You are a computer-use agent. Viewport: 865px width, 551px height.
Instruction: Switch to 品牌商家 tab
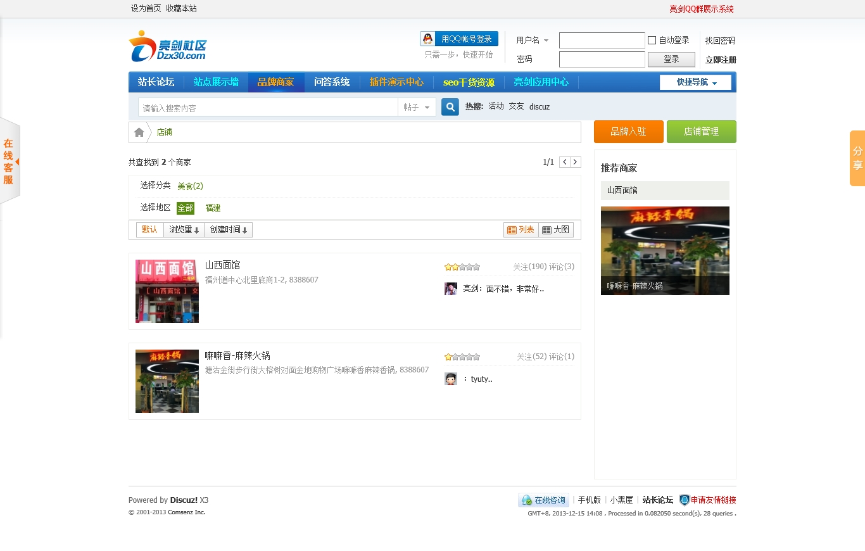275,82
